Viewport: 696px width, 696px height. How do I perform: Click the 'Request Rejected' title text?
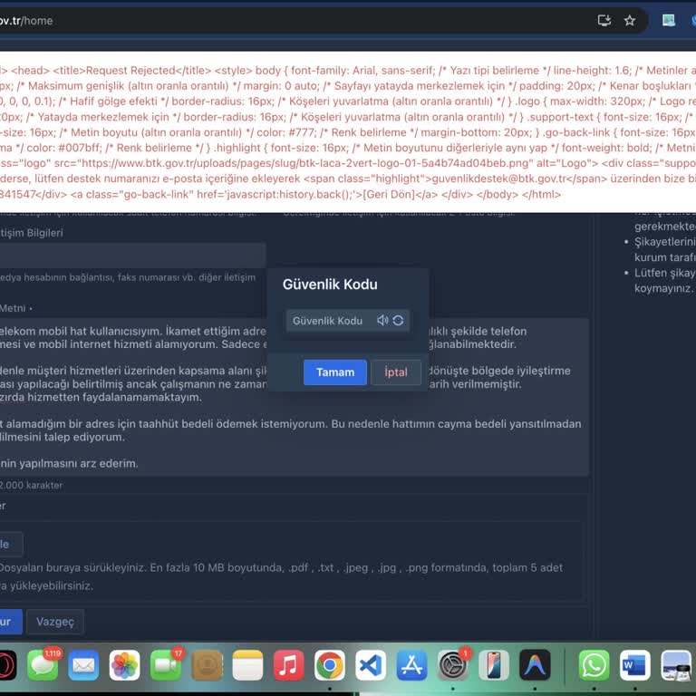click(x=130, y=71)
